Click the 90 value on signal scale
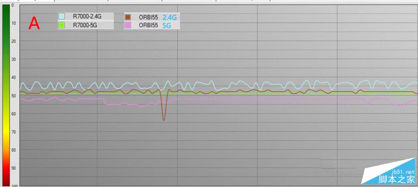Screen dimensions: 418x187 (14, 168)
